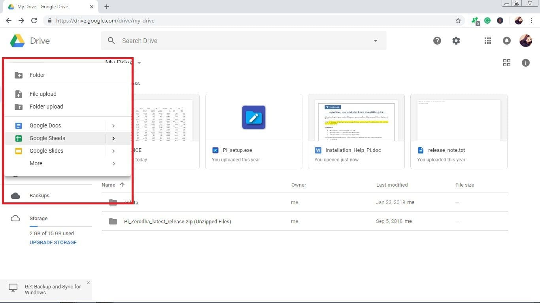540x303 pixels.
Task: Choose Folder from the New menu
Action: click(67, 75)
